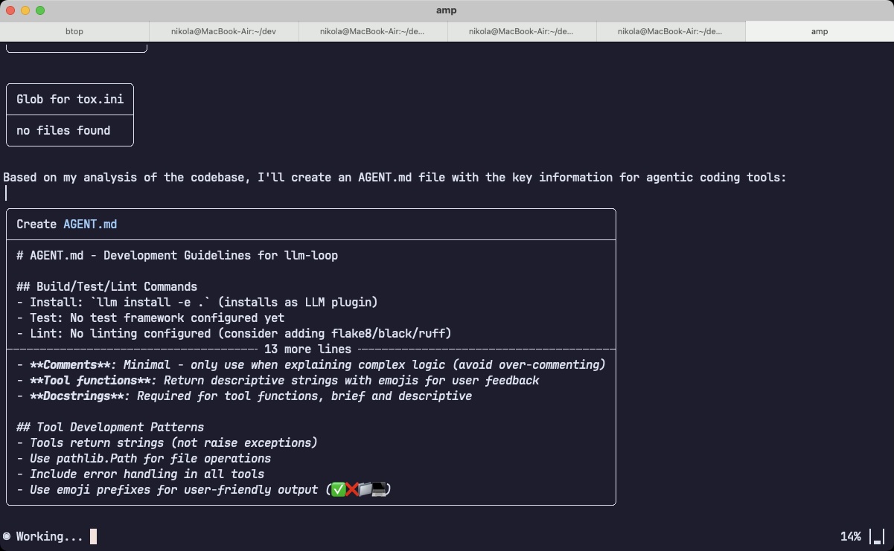Click the command input line under the analysis text

coord(6,193)
